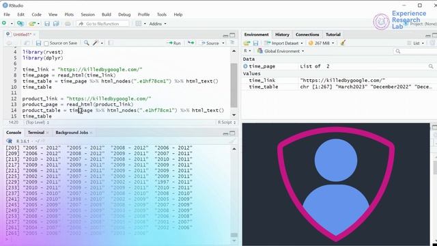
Task: Open the Plots menu
Action: tap(69, 14)
